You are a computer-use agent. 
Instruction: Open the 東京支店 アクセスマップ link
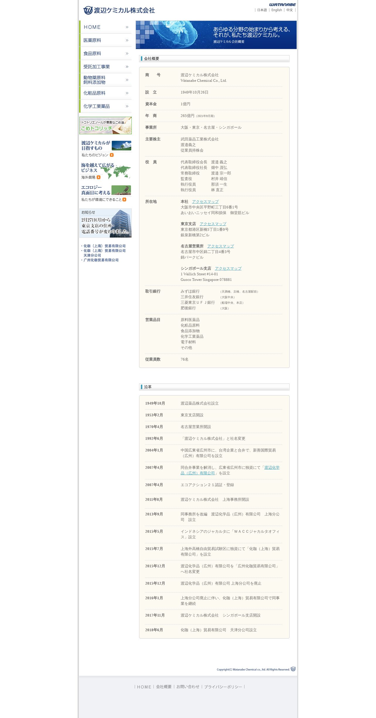point(213,224)
